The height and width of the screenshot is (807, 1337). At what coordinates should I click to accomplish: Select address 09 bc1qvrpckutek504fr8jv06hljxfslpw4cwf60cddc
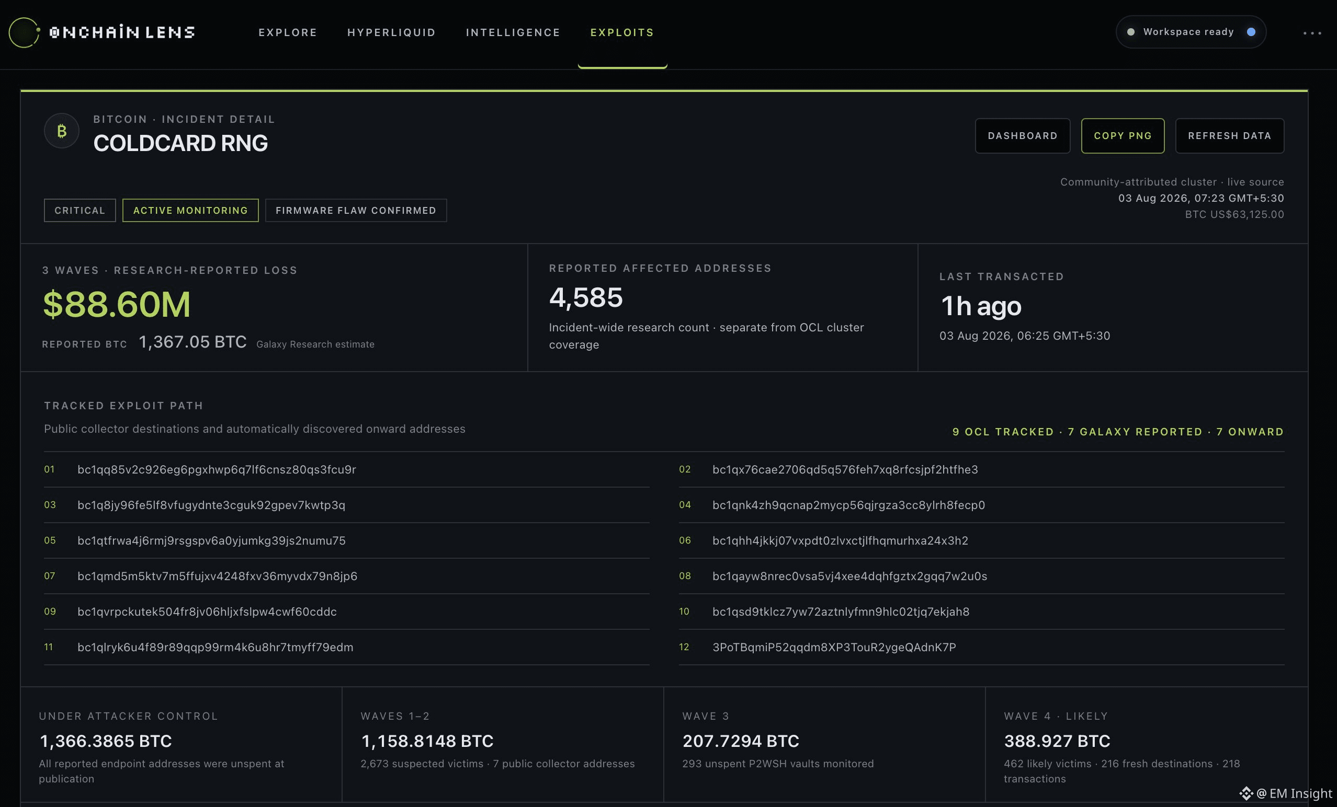(x=347, y=612)
